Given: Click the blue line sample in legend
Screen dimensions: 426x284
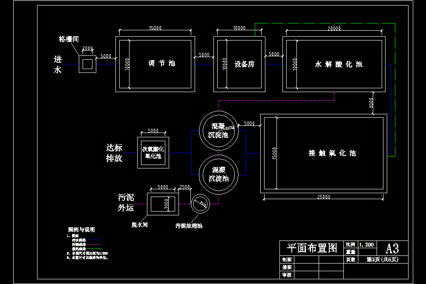Looking at the screenshot, I should pyautogui.click(x=93, y=240).
